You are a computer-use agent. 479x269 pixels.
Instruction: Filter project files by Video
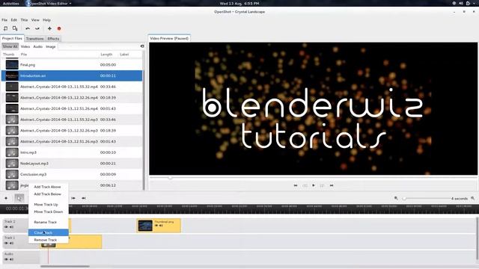pos(25,46)
